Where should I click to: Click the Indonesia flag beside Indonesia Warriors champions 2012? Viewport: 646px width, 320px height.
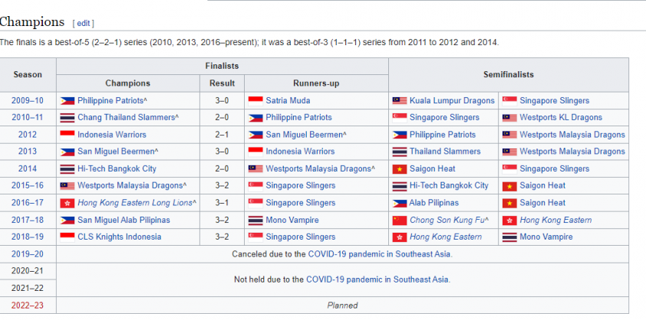(68, 135)
